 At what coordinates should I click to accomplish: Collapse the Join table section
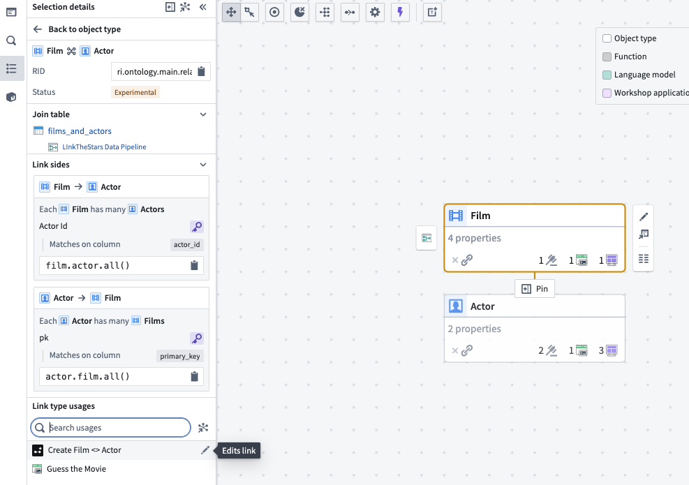click(x=203, y=114)
